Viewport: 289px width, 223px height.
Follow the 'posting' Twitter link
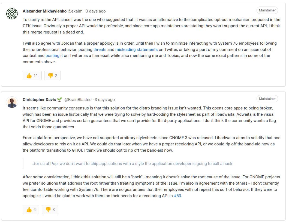(x=52, y=56)
